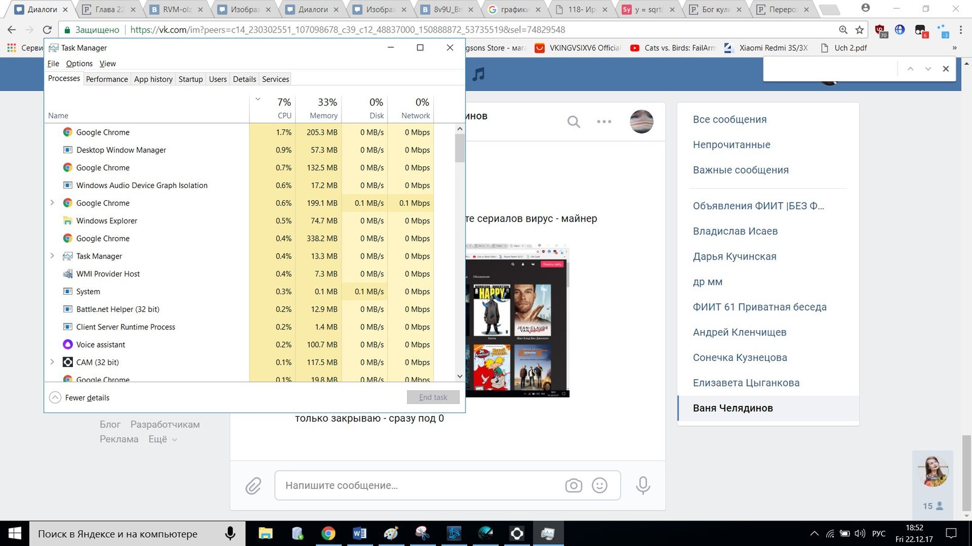Open the Options menu in Task Manager
The height and width of the screenshot is (546, 972).
[79, 64]
